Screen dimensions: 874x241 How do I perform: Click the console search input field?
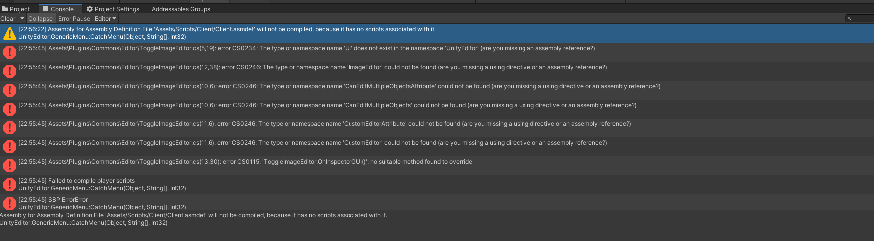pyautogui.click(x=860, y=19)
